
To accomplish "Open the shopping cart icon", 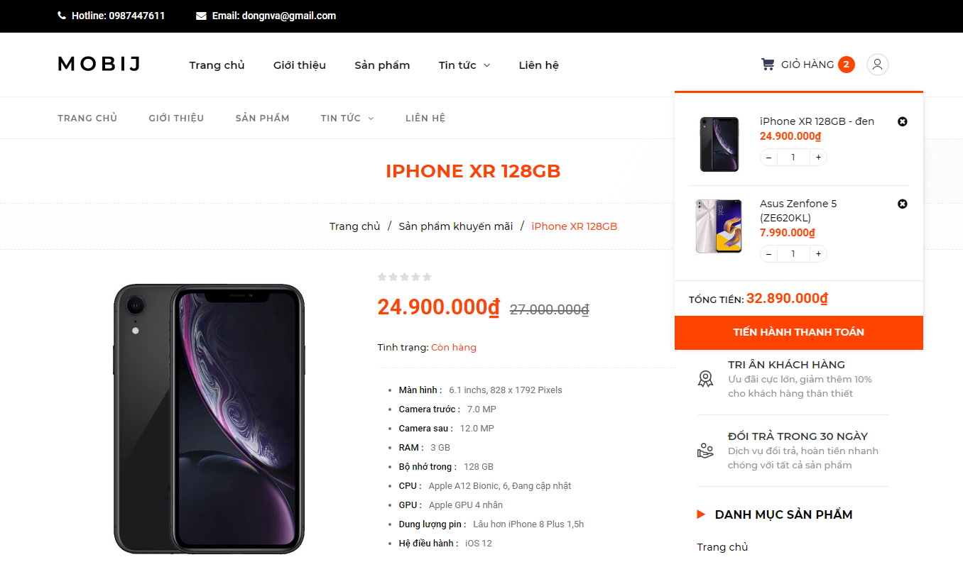I will pos(768,65).
